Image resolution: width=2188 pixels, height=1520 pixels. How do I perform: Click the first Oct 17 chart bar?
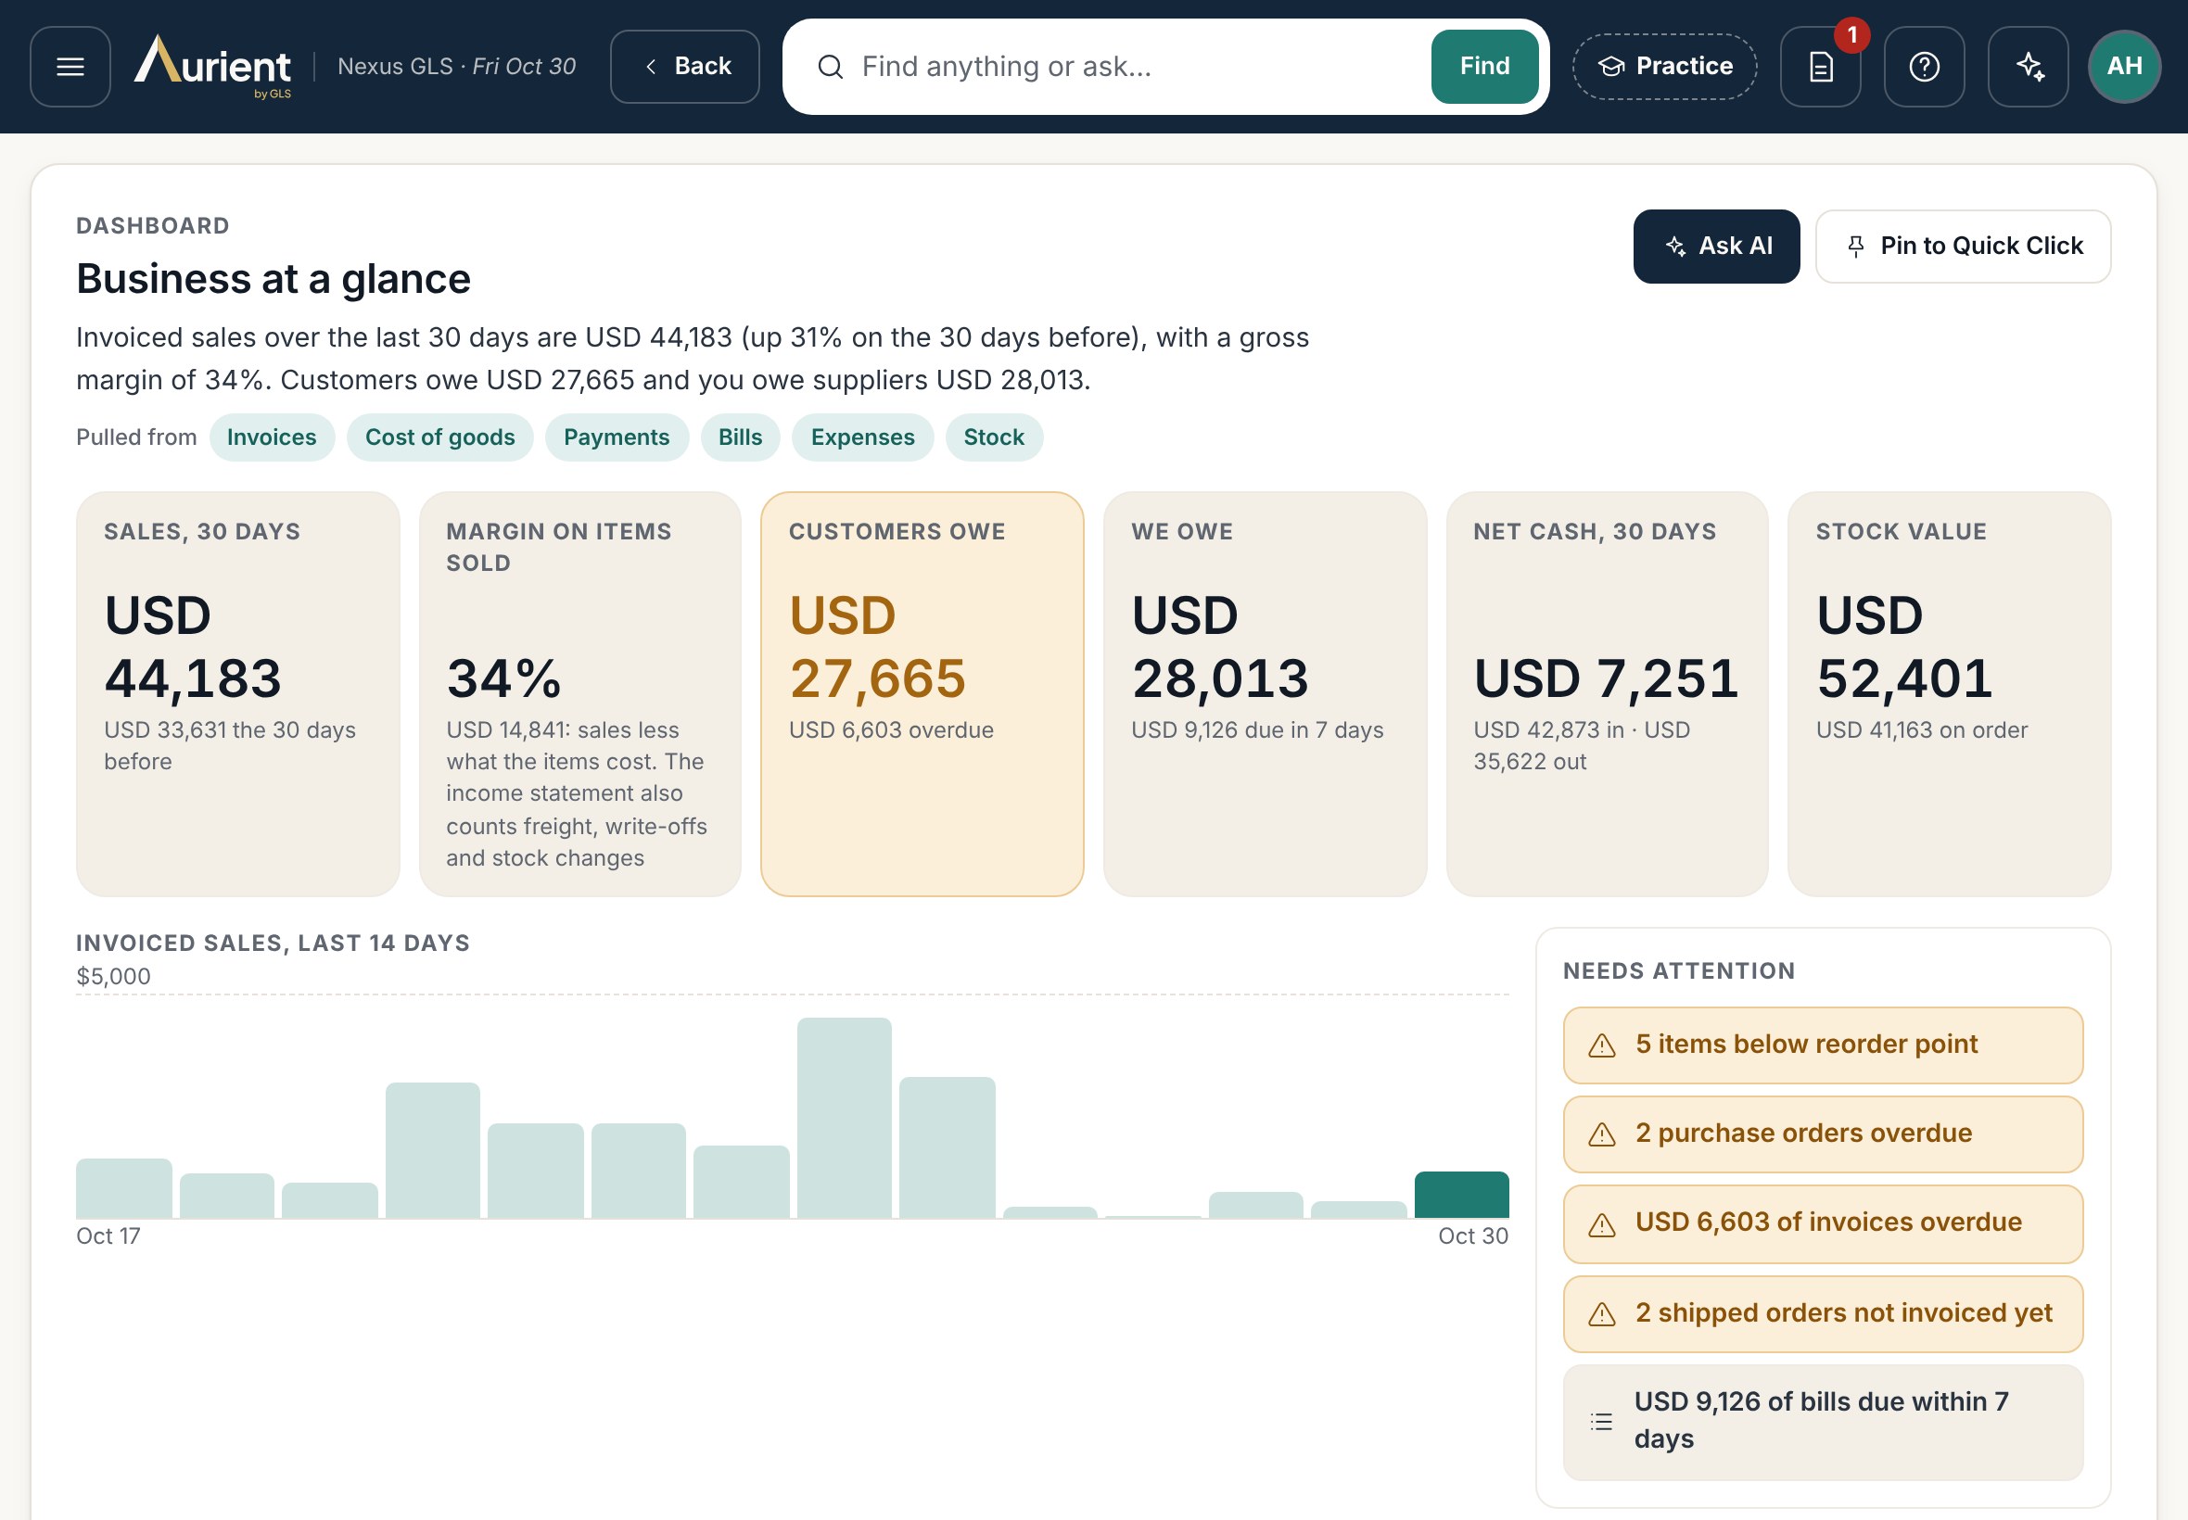pyautogui.click(x=124, y=1188)
